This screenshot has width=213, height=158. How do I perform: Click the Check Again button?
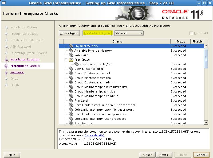click(69, 33)
